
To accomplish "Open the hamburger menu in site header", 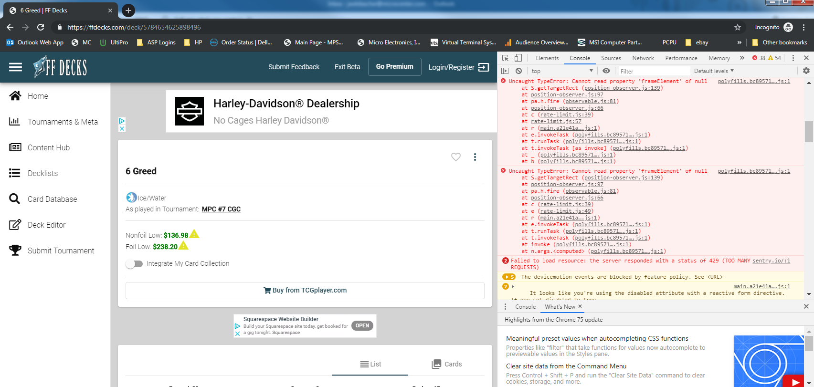I will point(15,67).
